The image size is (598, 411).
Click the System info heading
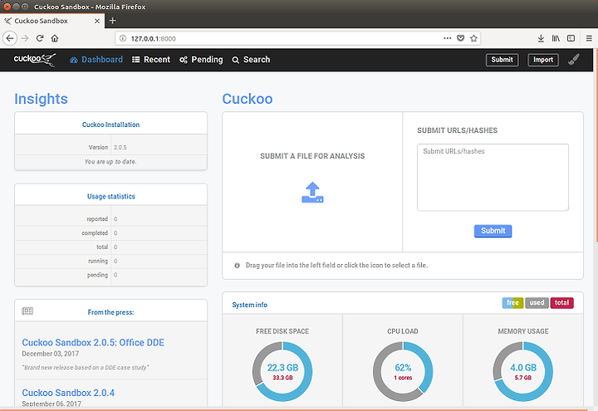(250, 305)
